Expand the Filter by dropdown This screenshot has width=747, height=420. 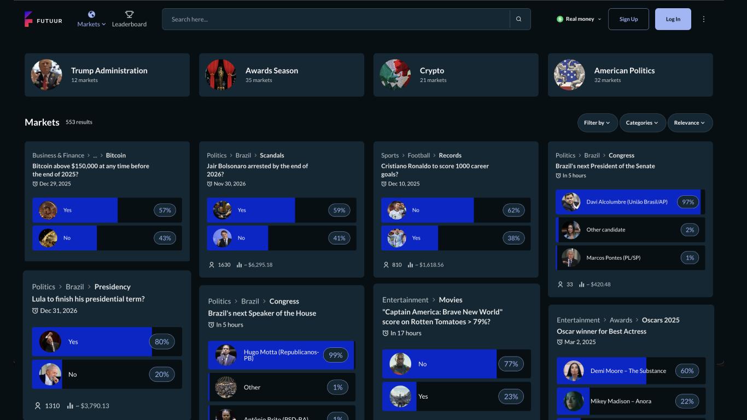click(x=597, y=122)
